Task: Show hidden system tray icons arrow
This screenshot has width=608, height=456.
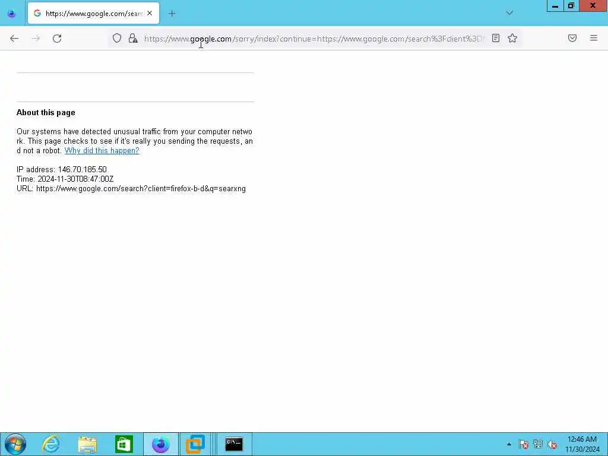Action: click(509, 444)
